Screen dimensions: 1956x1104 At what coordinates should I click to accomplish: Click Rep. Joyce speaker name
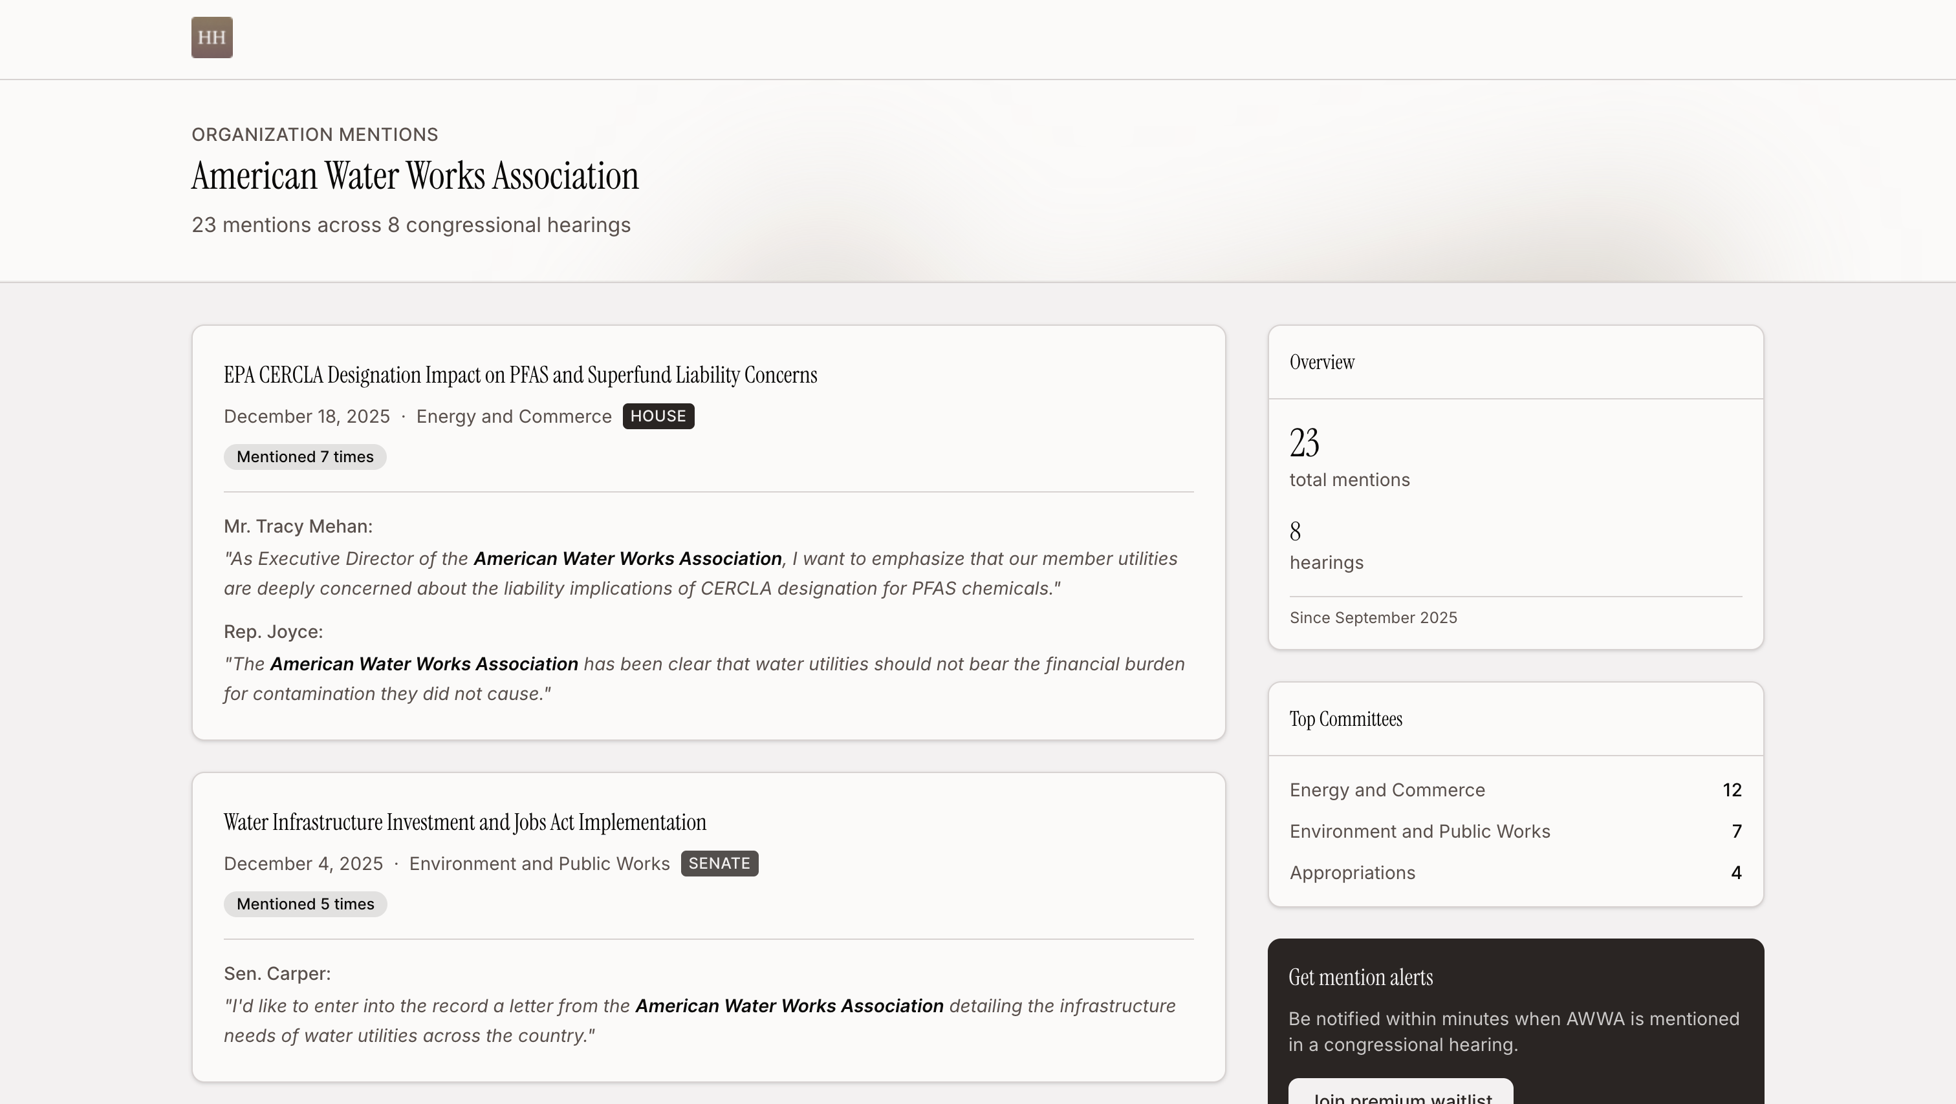272,632
